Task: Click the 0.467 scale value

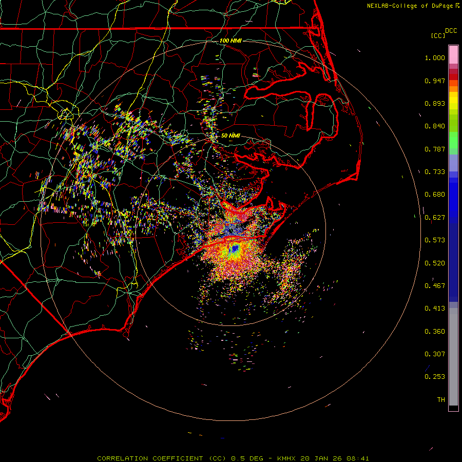Action: (435, 286)
